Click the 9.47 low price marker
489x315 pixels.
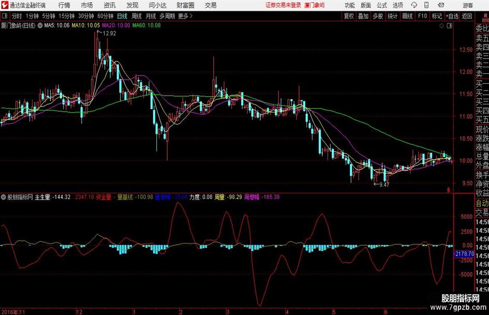click(x=384, y=185)
